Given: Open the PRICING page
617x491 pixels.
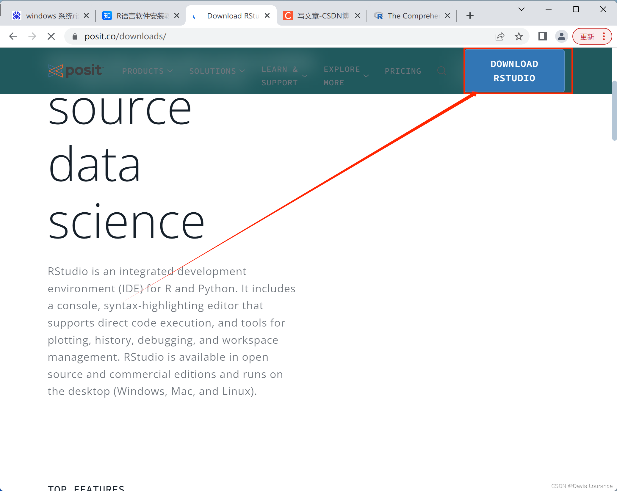Looking at the screenshot, I should [403, 71].
